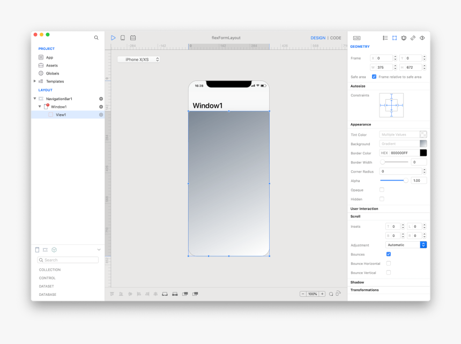The image size is (461, 344).
Task: Click the library Search field
Action: (68, 260)
